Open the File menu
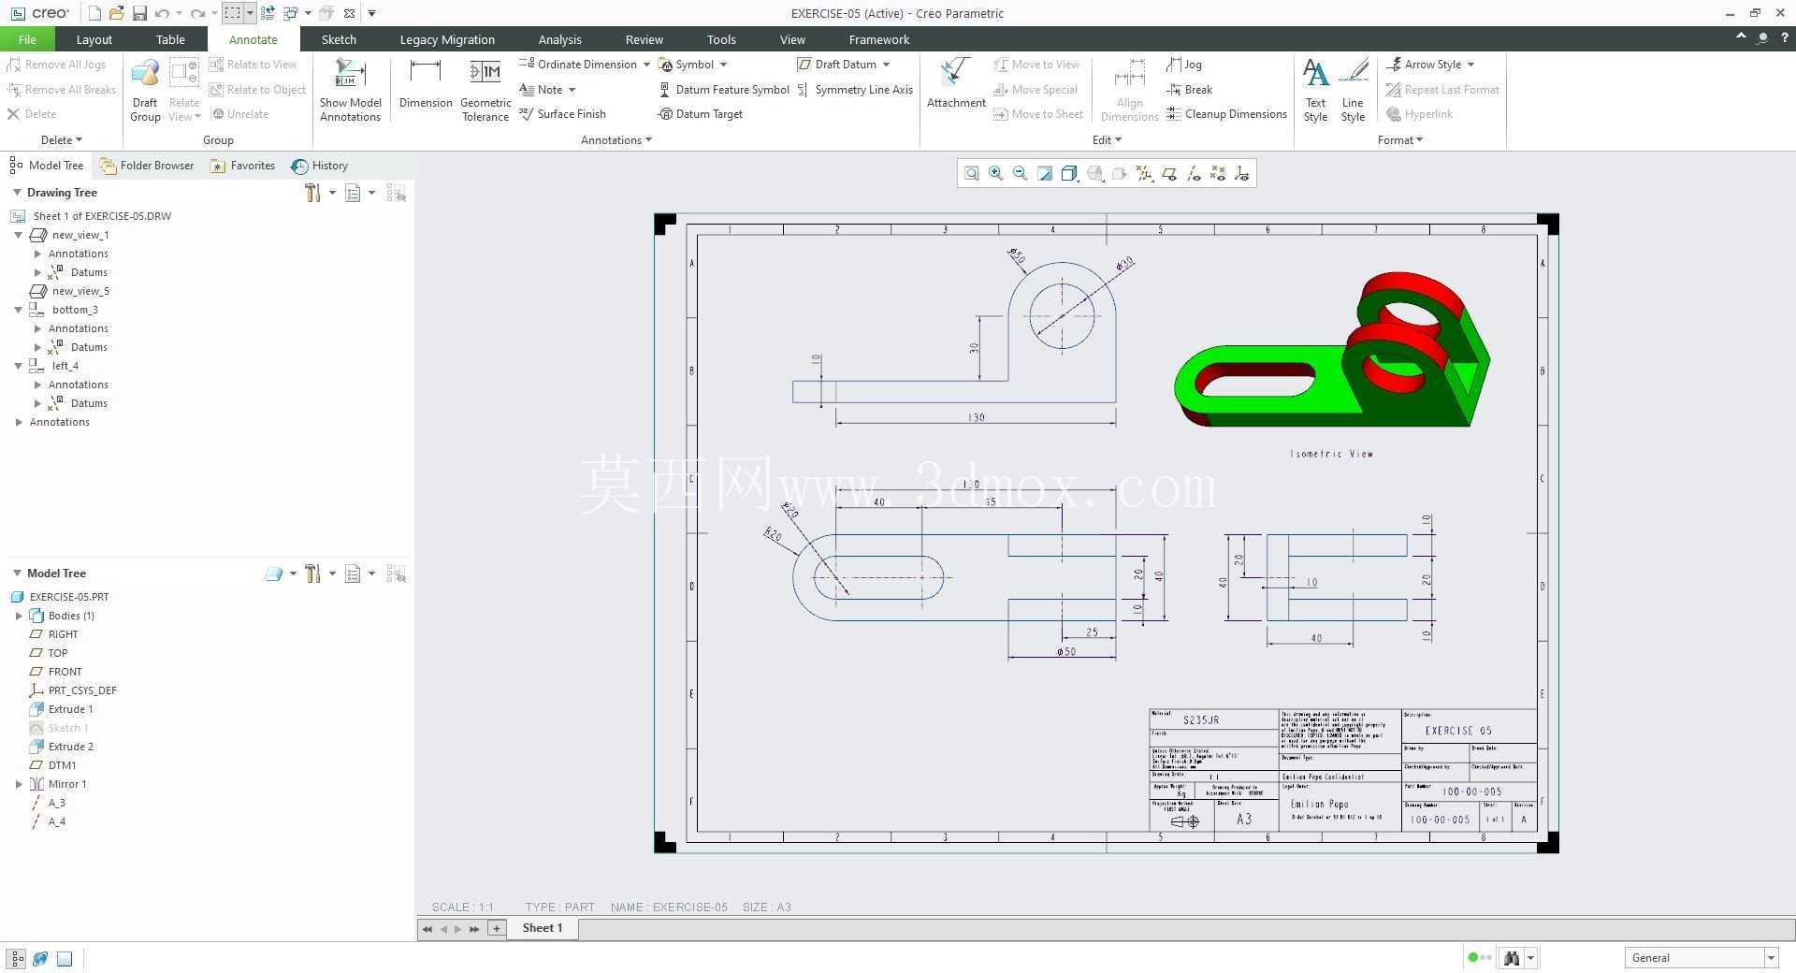Viewport: 1796px width, 973px height. (27, 39)
